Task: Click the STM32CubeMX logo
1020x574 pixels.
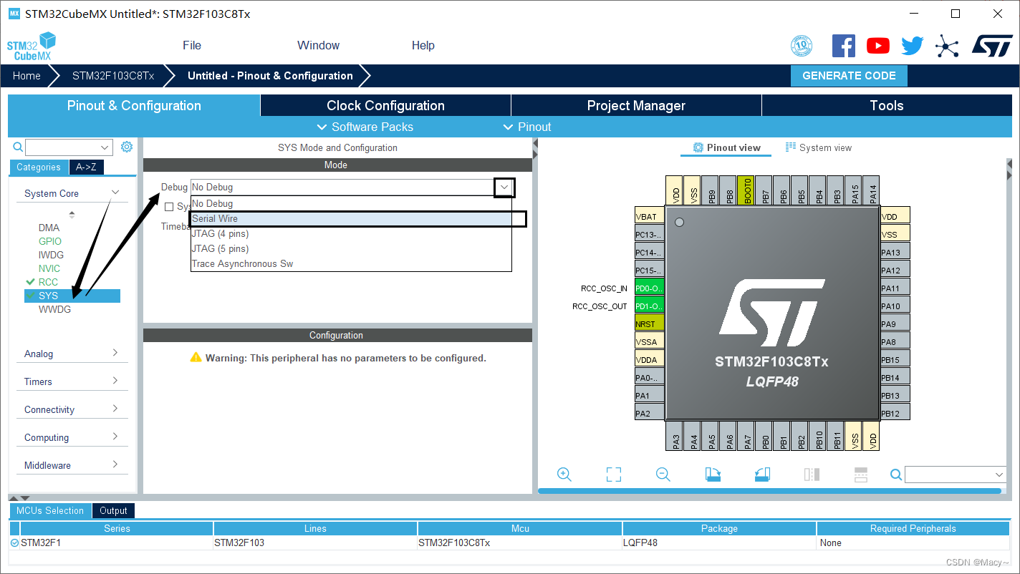Action: (x=31, y=46)
